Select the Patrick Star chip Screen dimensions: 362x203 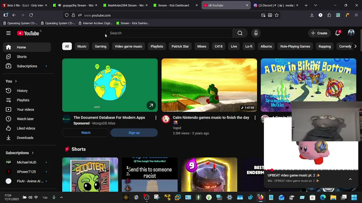pyautogui.click(x=180, y=47)
